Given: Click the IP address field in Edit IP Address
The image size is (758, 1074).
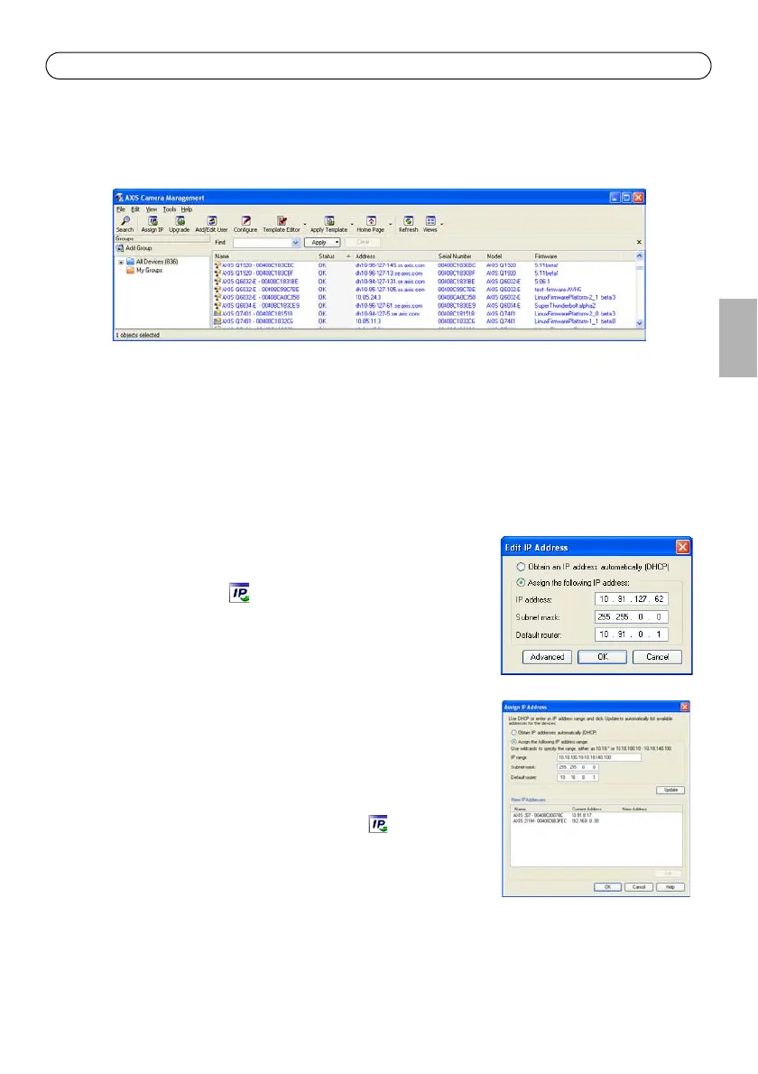Looking at the screenshot, I should pos(632,599).
